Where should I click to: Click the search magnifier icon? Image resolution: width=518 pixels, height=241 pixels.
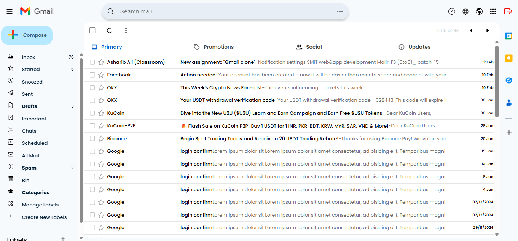pos(111,11)
